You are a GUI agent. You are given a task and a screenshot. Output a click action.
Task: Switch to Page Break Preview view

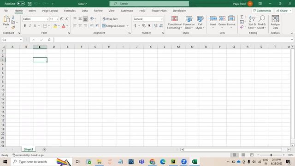click(252, 155)
